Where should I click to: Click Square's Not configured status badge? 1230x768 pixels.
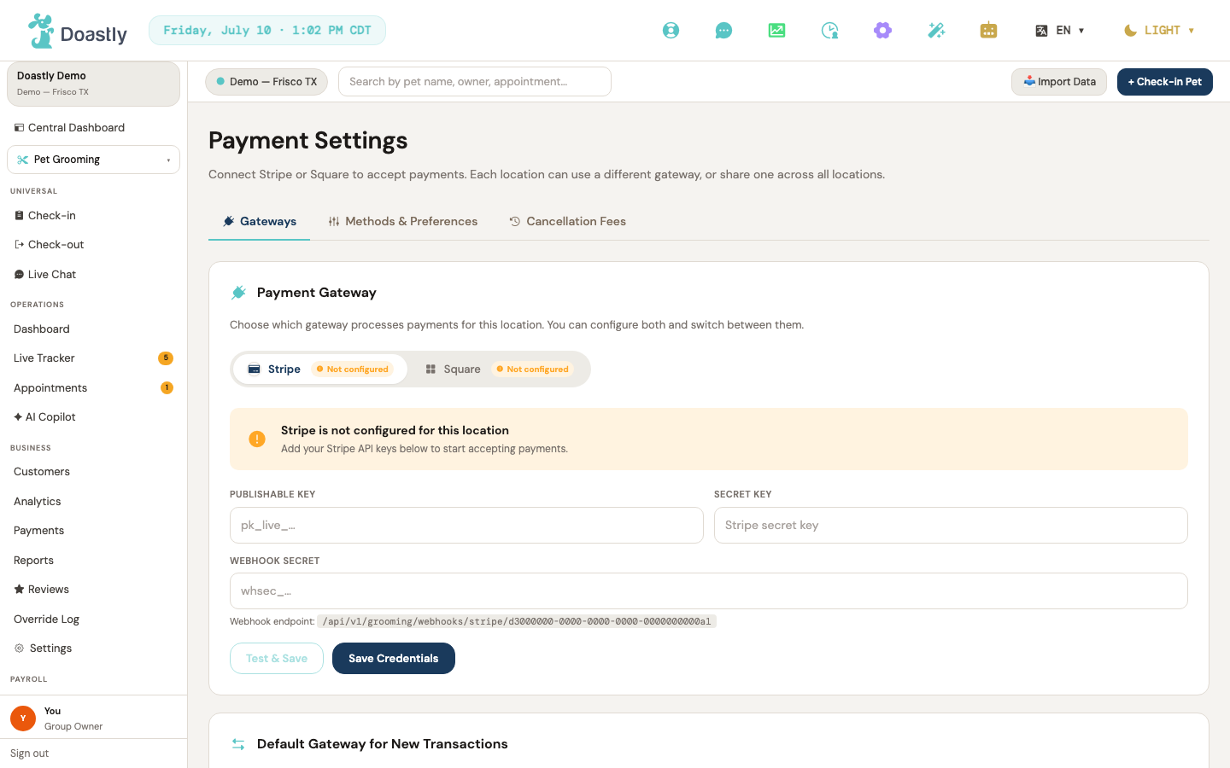[532, 369]
